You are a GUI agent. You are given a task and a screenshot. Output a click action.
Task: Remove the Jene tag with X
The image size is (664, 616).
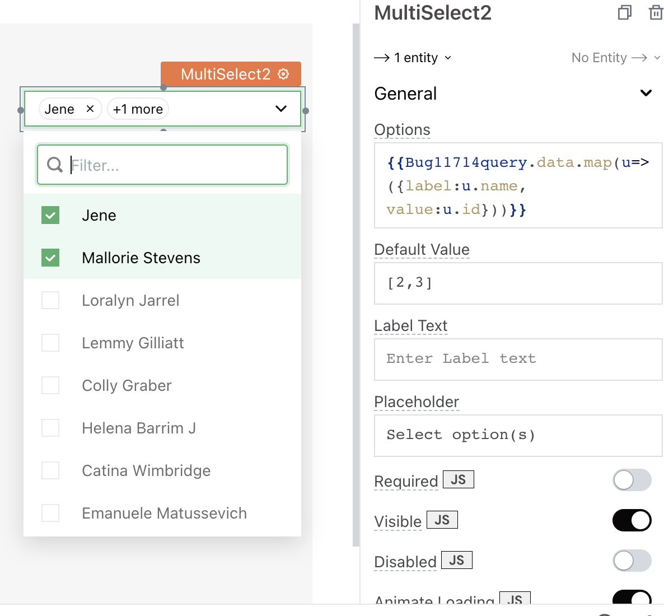(90, 109)
